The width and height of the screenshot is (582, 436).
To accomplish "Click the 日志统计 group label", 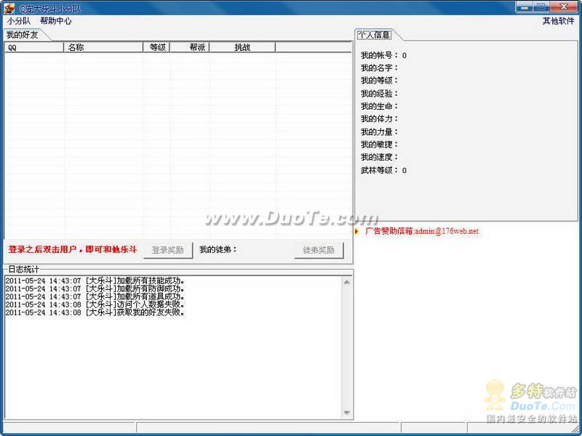I will tap(23, 269).
